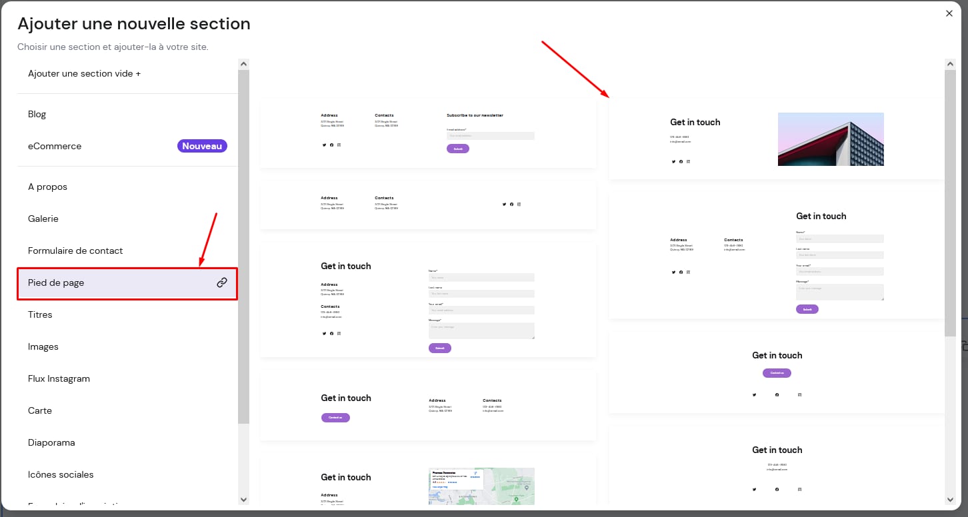The image size is (968, 517).
Task: Choose the footer template with newsletter subscription
Action: point(428,133)
